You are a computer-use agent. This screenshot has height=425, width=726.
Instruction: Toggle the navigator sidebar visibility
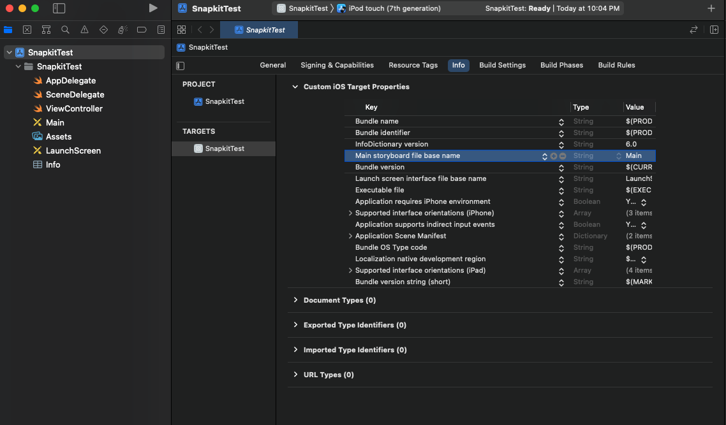click(x=59, y=8)
